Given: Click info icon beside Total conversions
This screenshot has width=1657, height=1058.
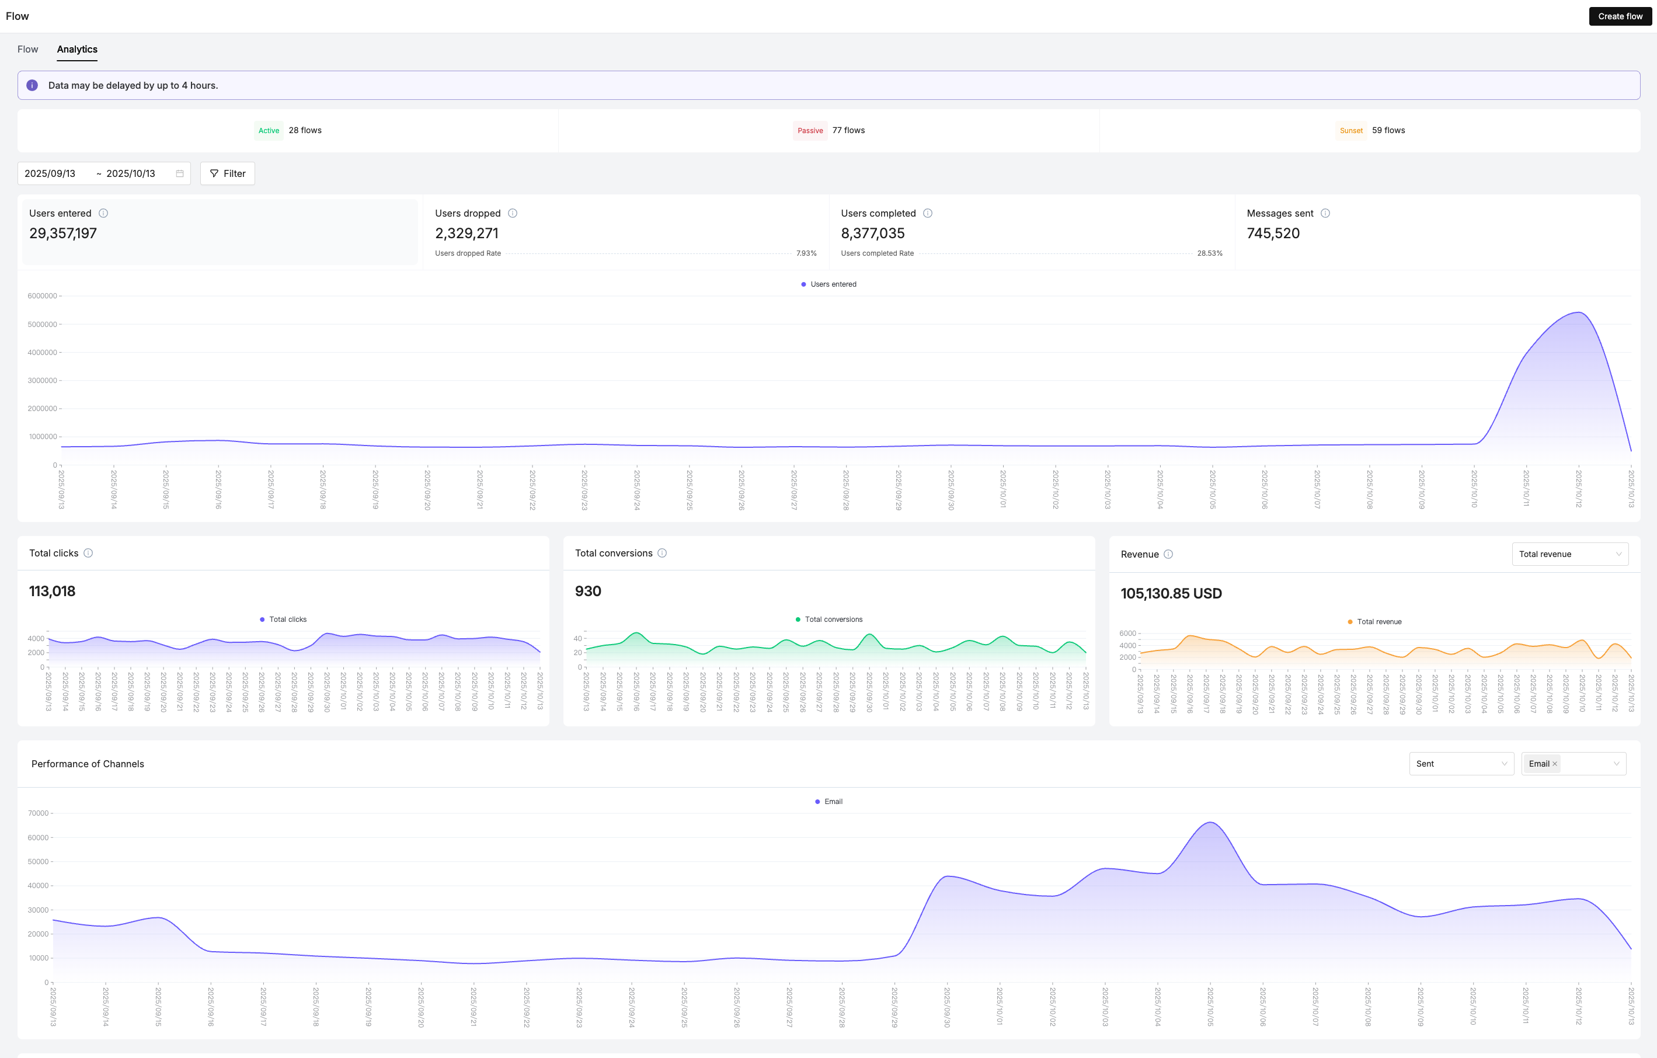Looking at the screenshot, I should (662, 553).
